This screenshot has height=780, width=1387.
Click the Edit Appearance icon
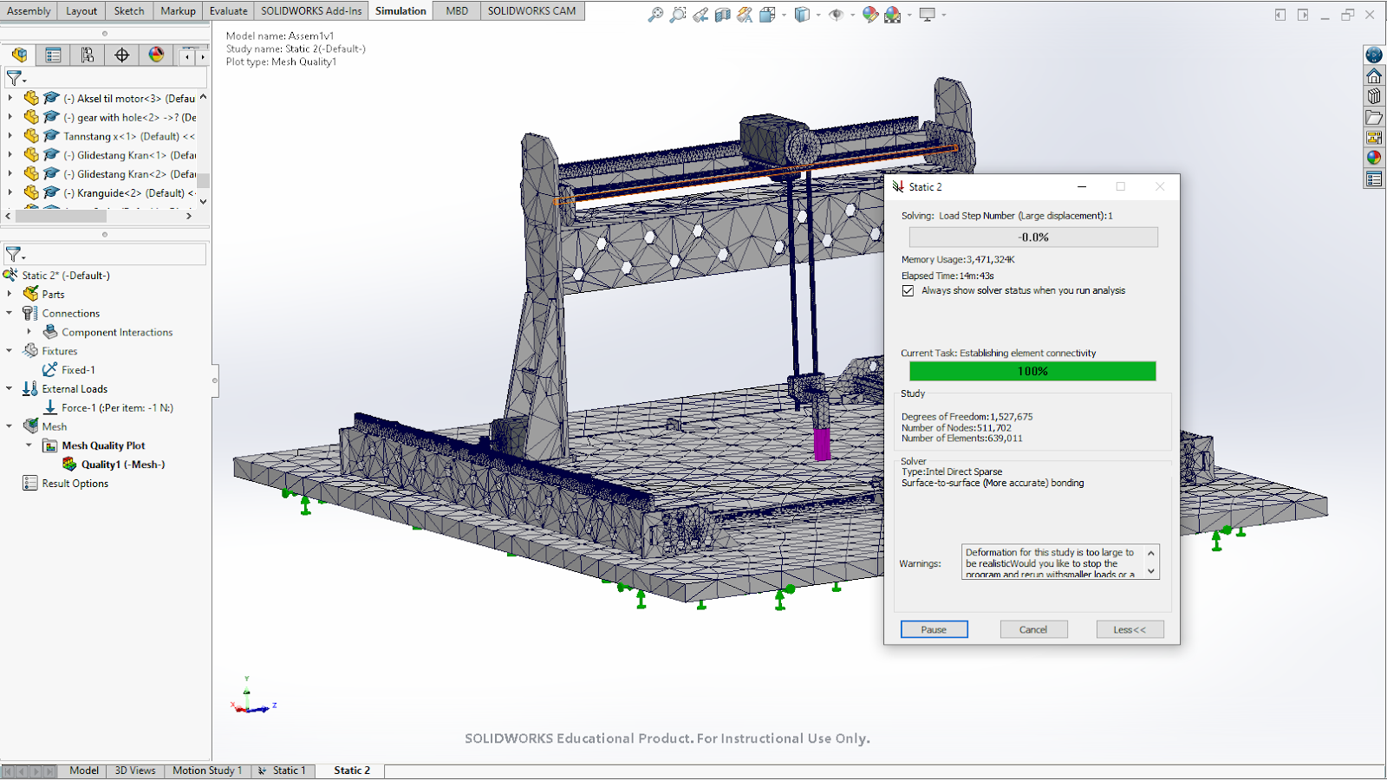coord(870,15)
